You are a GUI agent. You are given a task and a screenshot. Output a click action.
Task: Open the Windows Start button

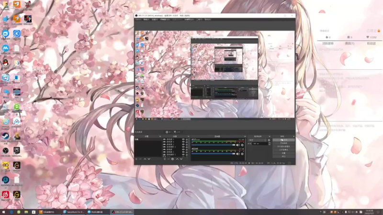pyautogui.click(x=3, y=212)
